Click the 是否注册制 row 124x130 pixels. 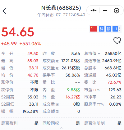pyautogui.click(x=103, y=123)
